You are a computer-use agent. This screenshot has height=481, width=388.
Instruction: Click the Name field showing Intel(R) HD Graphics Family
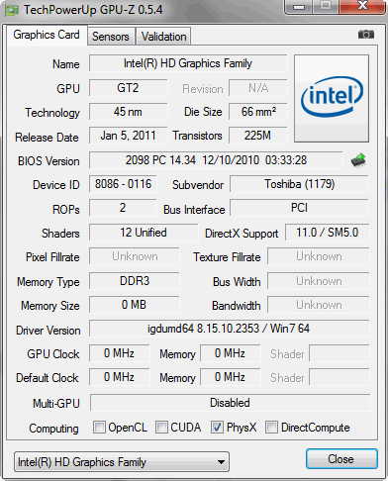(188, 63)
